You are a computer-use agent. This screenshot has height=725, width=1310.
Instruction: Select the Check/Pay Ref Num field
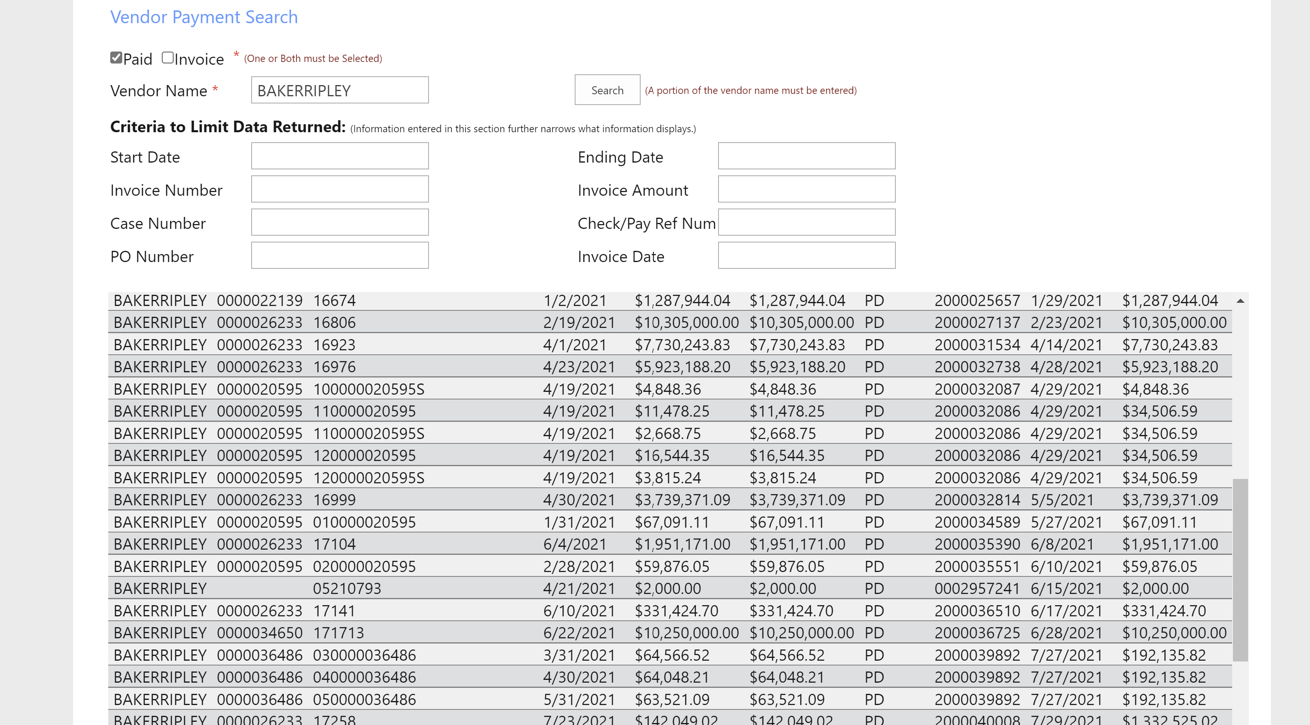[806, 222]
